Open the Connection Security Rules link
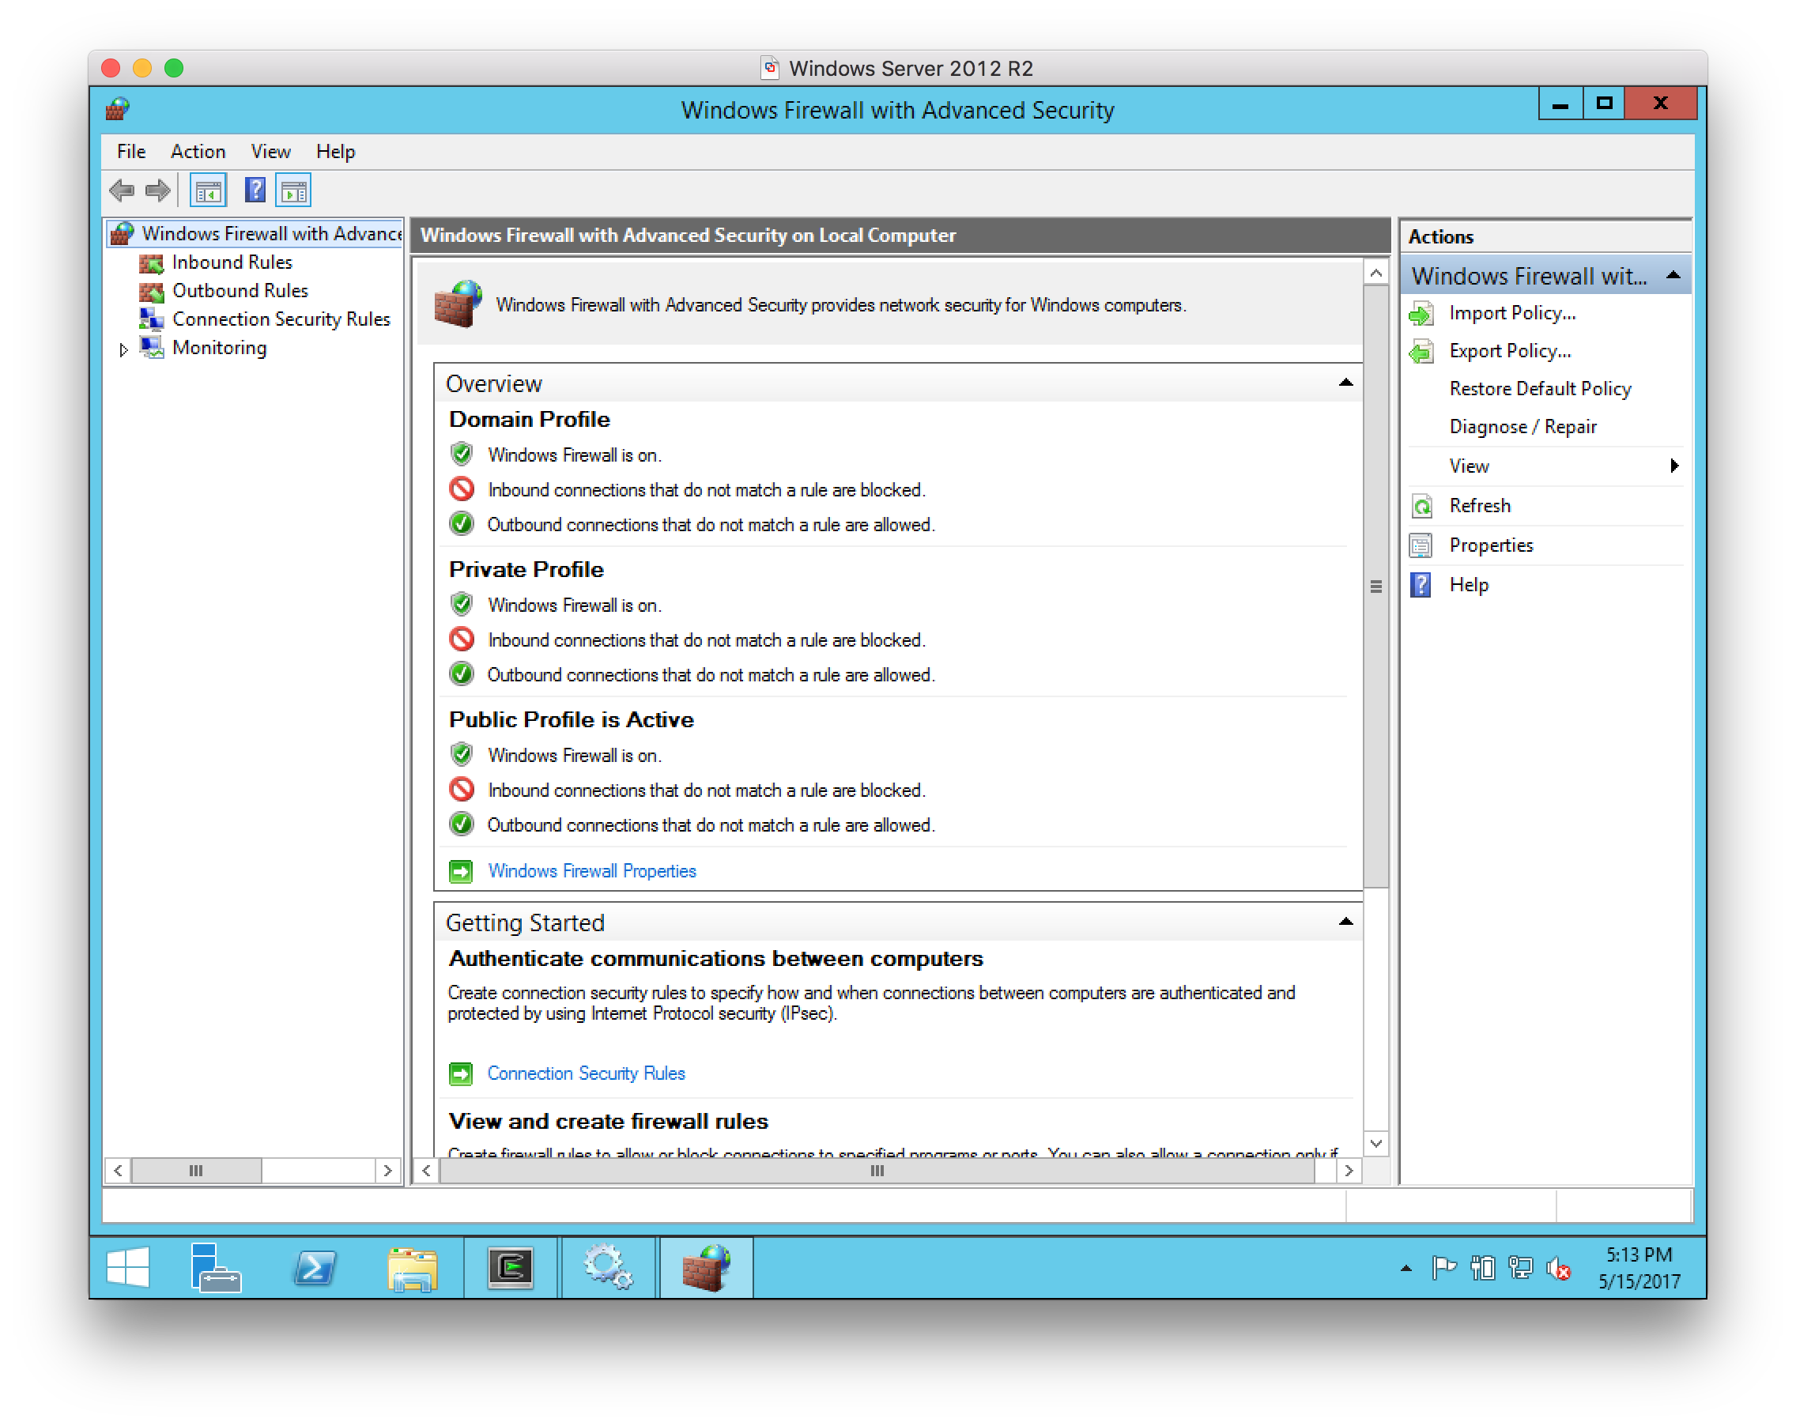The width and height of the screenshot is (1796, 1426). (x=586, y=1073)
